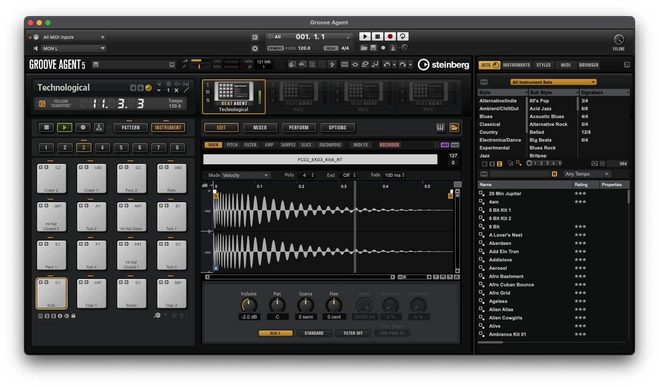Switch to the DECOMPOSE sub-tab
Image resolution: width=659 pixels, height=387 pixels.
[330, 145]
